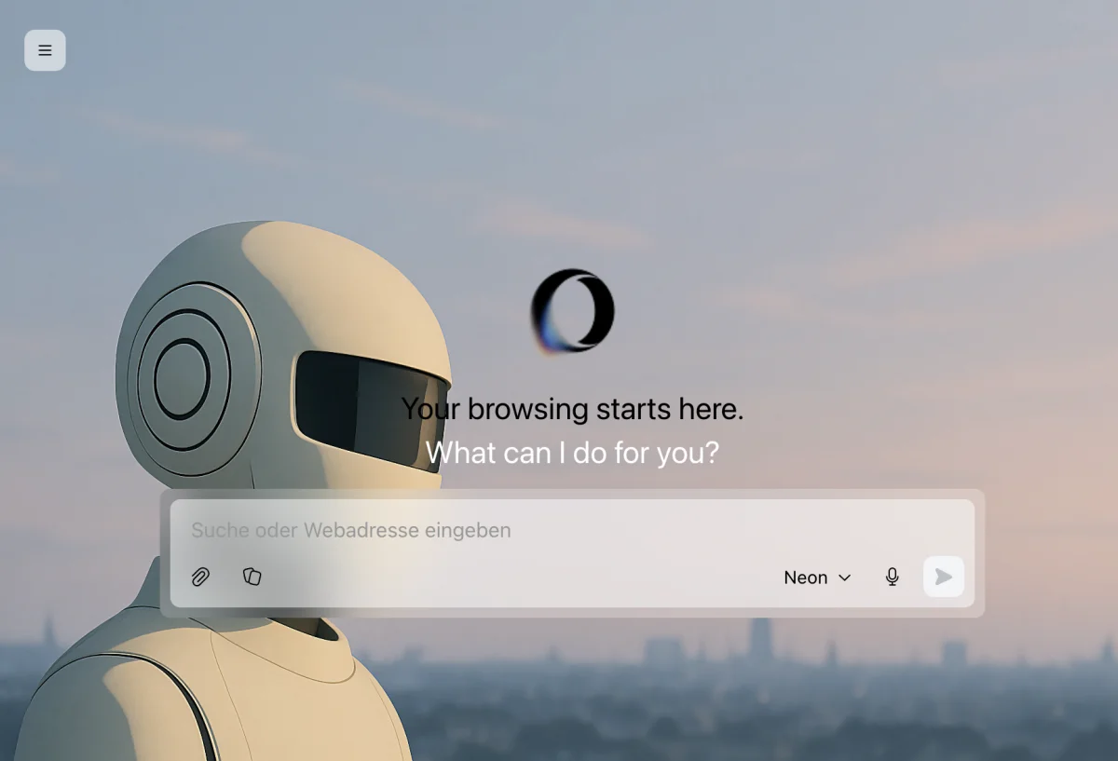Click the Opera Neon logo
The image size is (1118, 761).
coord(572,311)
